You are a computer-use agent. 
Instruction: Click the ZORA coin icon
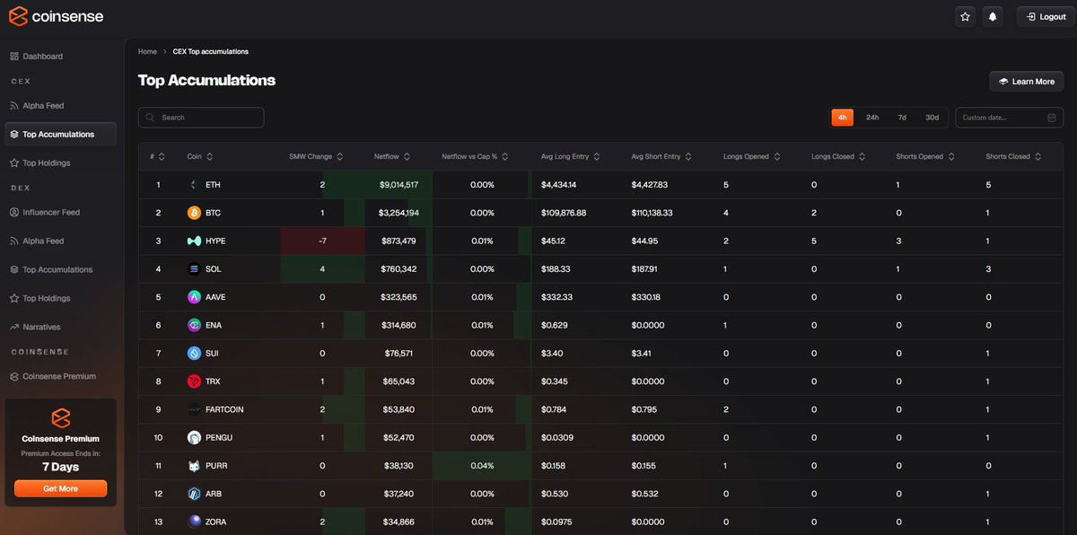(193, 522)
